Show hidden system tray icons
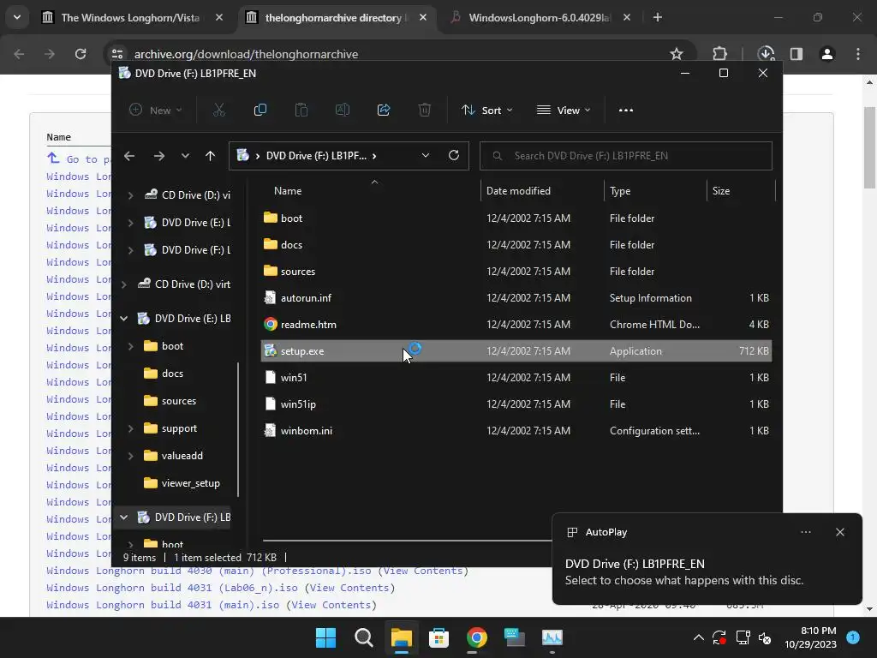 699,637
